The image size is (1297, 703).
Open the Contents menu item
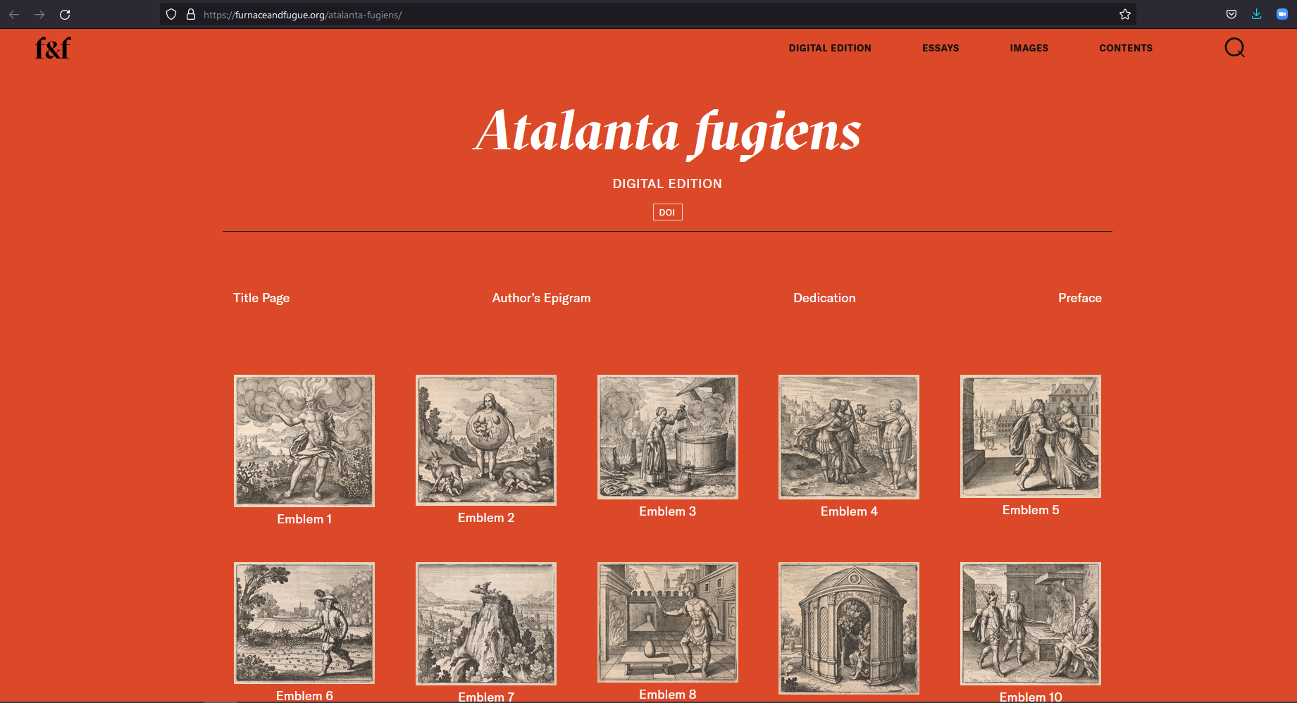click(x=1126, y=48)
